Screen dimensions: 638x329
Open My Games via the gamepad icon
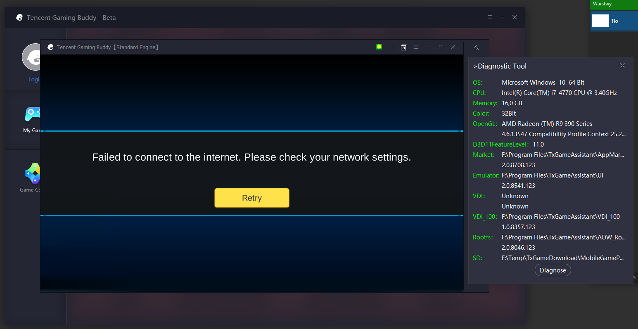pyautogui.click(x=33, y=114)
